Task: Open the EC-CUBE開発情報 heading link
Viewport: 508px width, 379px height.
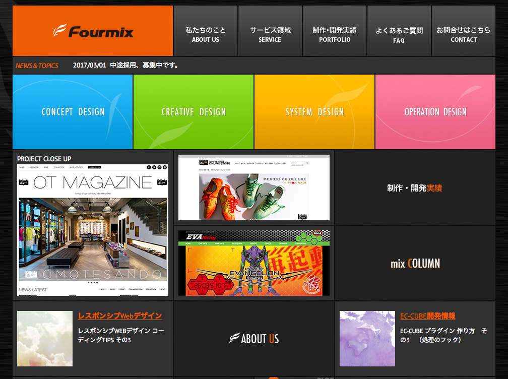Action: 427,316
